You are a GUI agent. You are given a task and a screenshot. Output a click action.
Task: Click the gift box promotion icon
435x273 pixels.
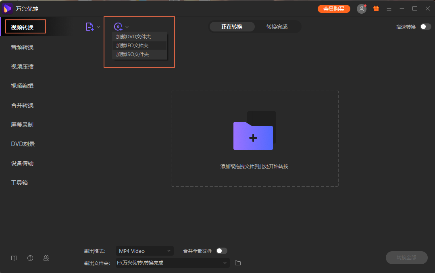click(375, 8)
